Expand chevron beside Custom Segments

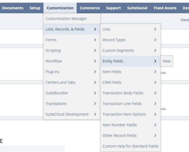click(155, 50)
